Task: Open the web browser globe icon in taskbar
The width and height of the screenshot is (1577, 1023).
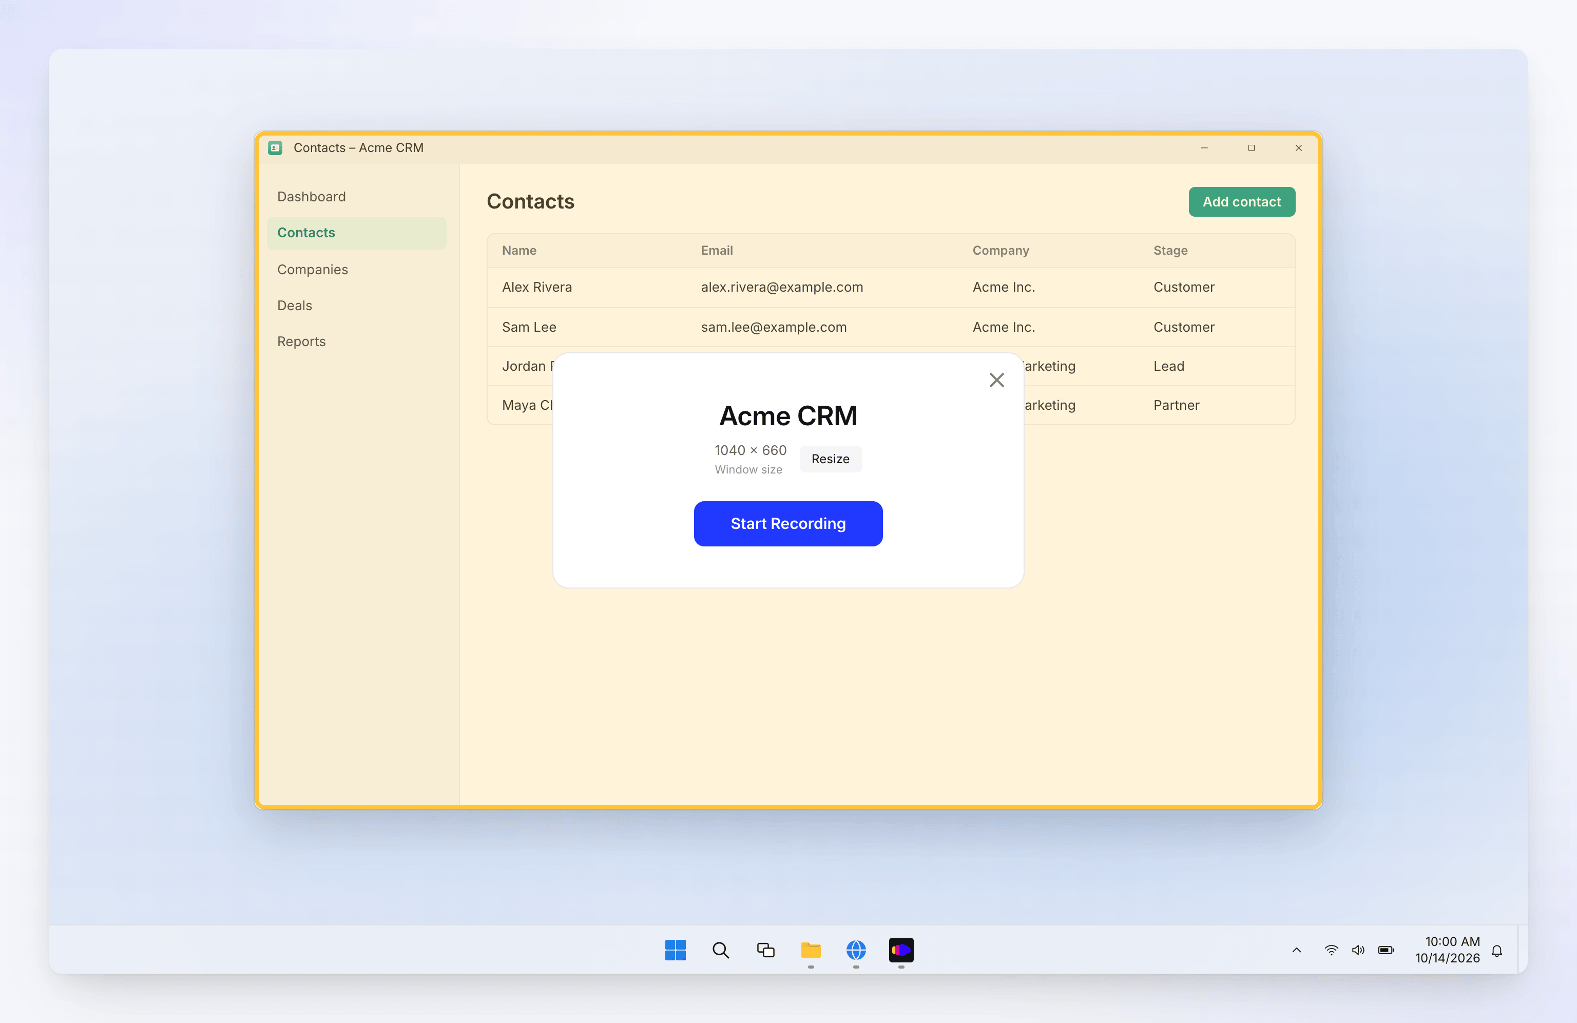Action: pyautogui.click(x=855, y=950)
